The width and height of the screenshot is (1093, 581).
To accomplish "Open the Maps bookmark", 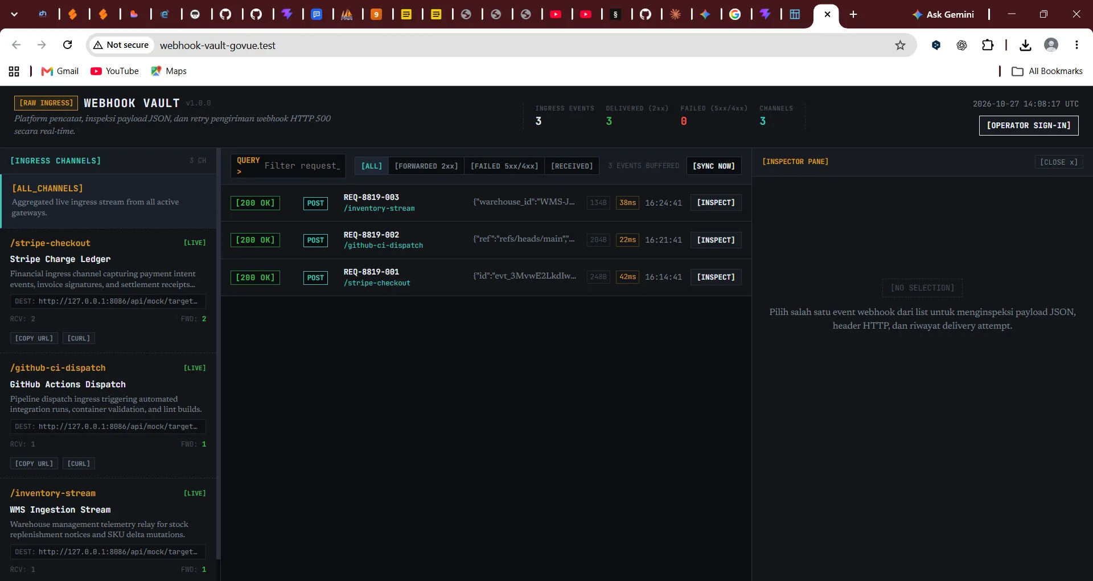I will point(169,71).
